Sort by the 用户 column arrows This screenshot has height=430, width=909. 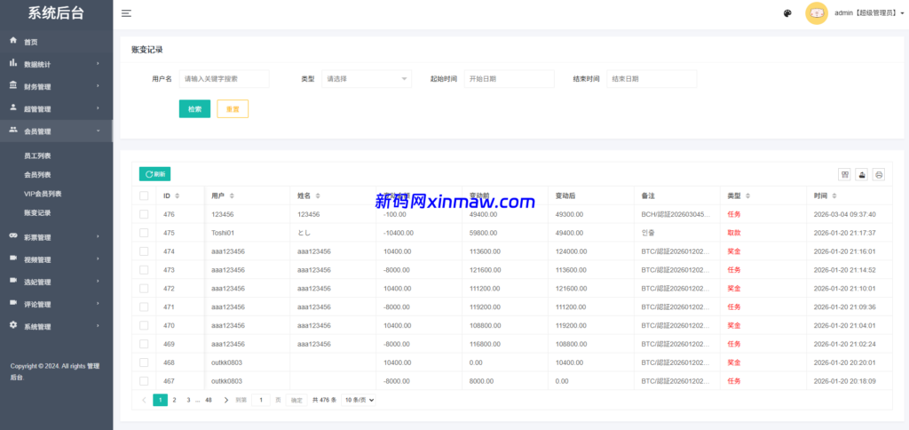click(x=232, y=195)
